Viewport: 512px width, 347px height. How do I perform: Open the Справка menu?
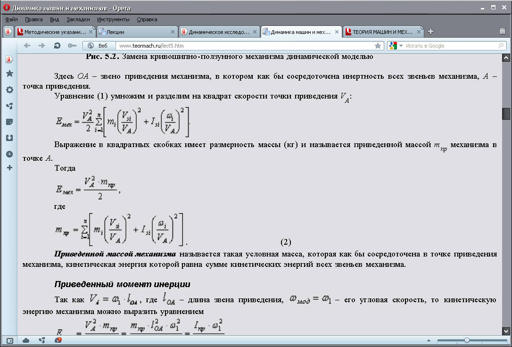(x=147, y=19)
